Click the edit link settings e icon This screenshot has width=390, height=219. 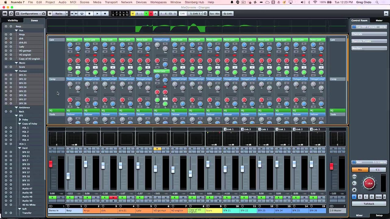[205, 13]
